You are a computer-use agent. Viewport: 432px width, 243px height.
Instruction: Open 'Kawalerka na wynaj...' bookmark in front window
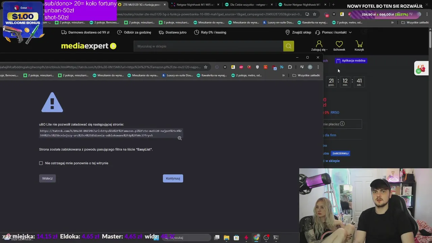click(x=211, y=75)
